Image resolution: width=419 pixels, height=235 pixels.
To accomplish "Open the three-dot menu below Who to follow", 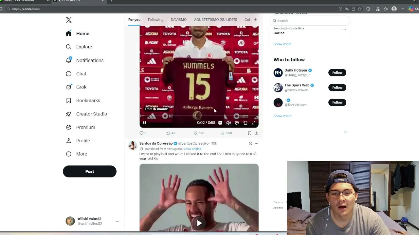I will tap(345, 132).
